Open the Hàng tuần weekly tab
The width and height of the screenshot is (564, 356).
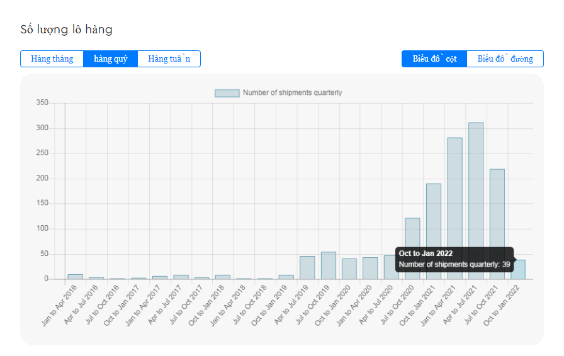(169, 59)
